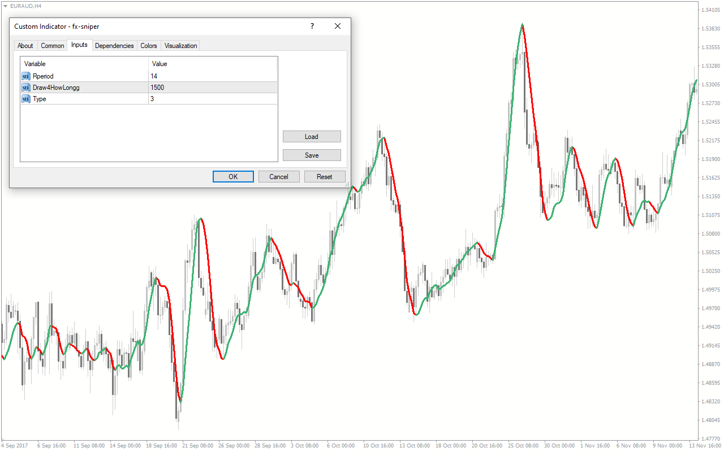
Task: Click the Load button
Action: [x=312, y=137]
